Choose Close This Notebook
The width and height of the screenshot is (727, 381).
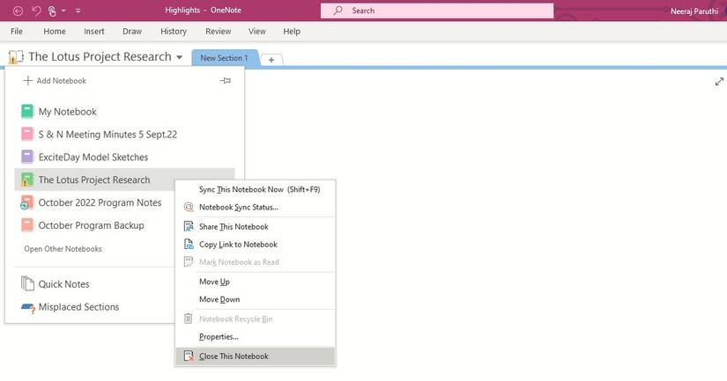click(255, 356)
